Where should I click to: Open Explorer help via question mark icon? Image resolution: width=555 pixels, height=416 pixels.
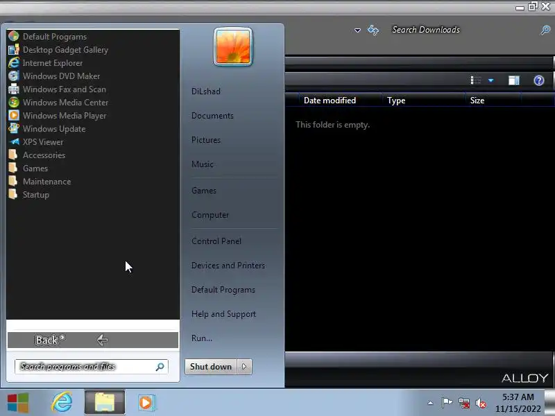click(x=539, y=80)
